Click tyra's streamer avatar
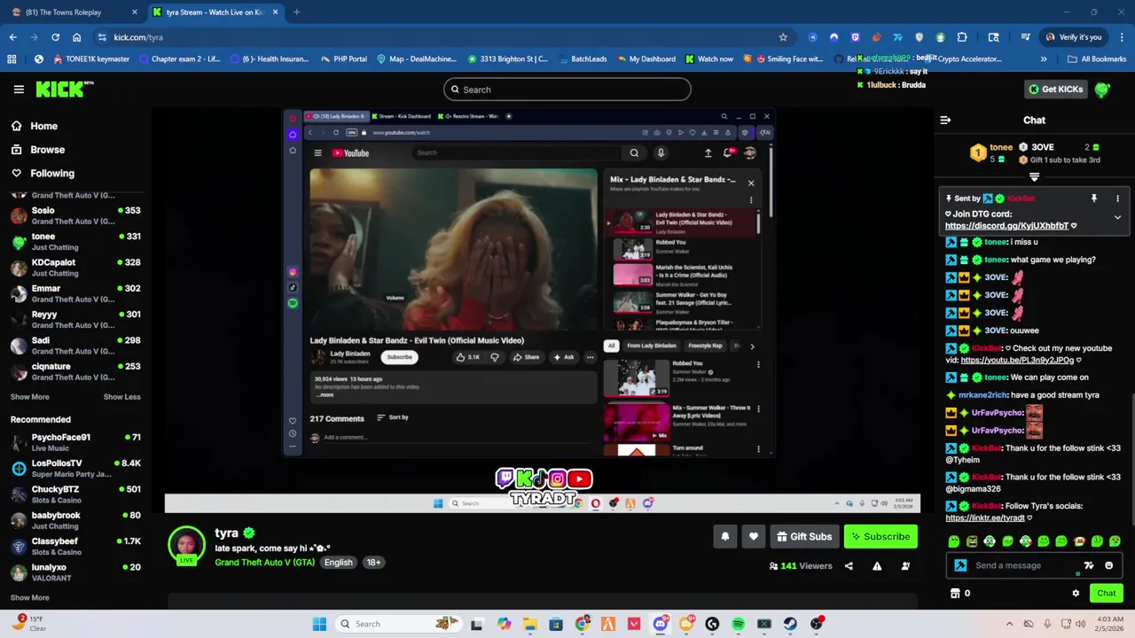The width and height of the screenshot is (1135, 638). [x=186, y=546]
